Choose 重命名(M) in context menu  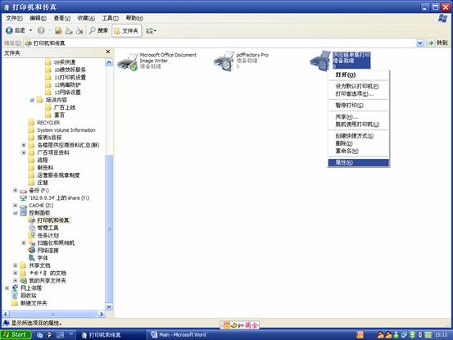[x=359, y=151]
